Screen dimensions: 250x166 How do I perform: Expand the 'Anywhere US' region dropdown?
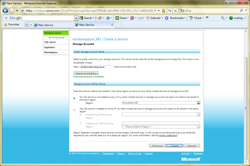click(198, 103)
